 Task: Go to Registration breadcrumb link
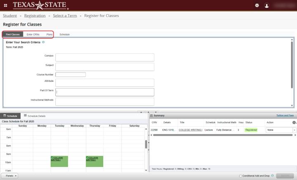pos(35,16)
